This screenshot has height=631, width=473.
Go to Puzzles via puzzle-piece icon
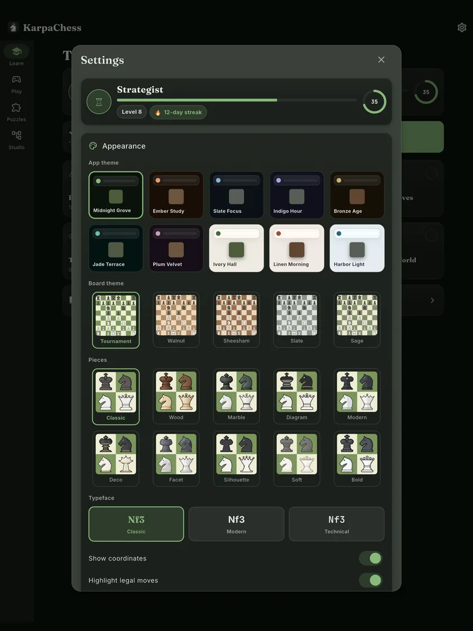click(16, 108)
